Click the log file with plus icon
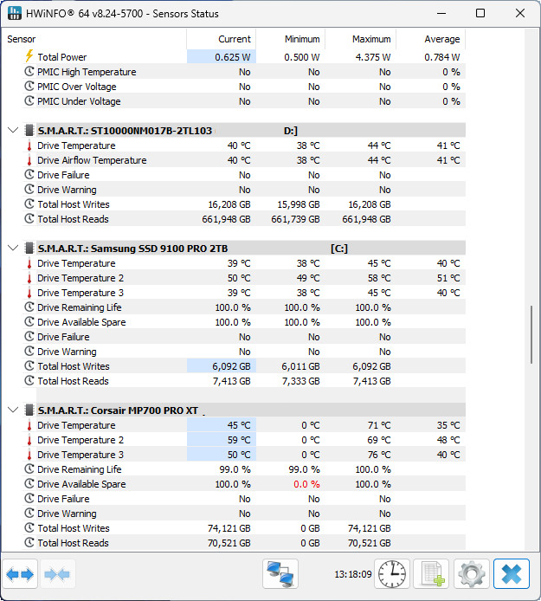The height and width of the screenshot is (601, 541). point(431,574)
